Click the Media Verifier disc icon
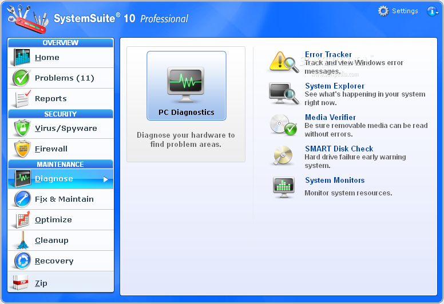444x304 pixels. click(283, 125)
